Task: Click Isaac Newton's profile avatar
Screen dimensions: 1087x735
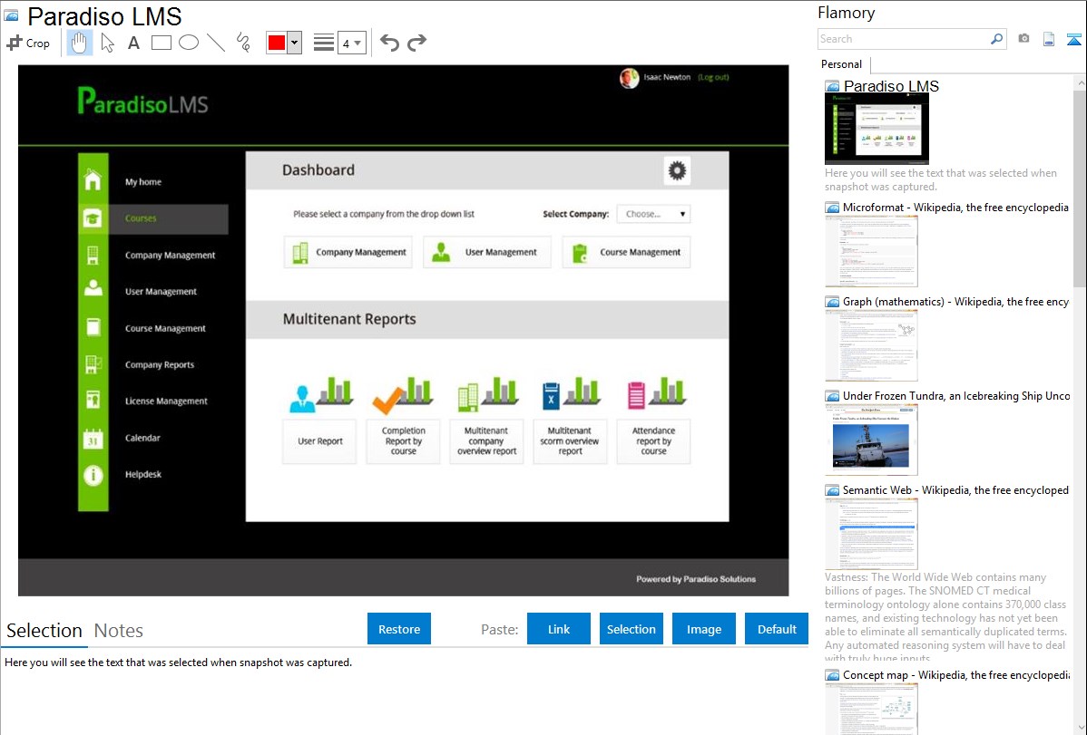Action: [630, 78]
